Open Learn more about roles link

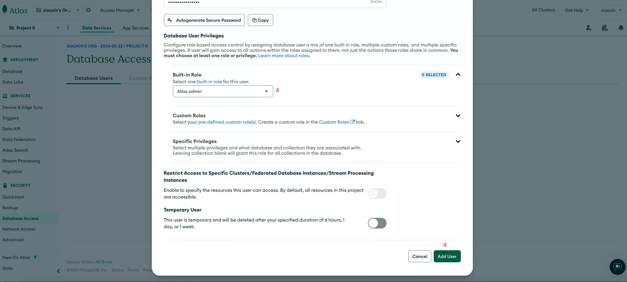[x=284, y=55]
